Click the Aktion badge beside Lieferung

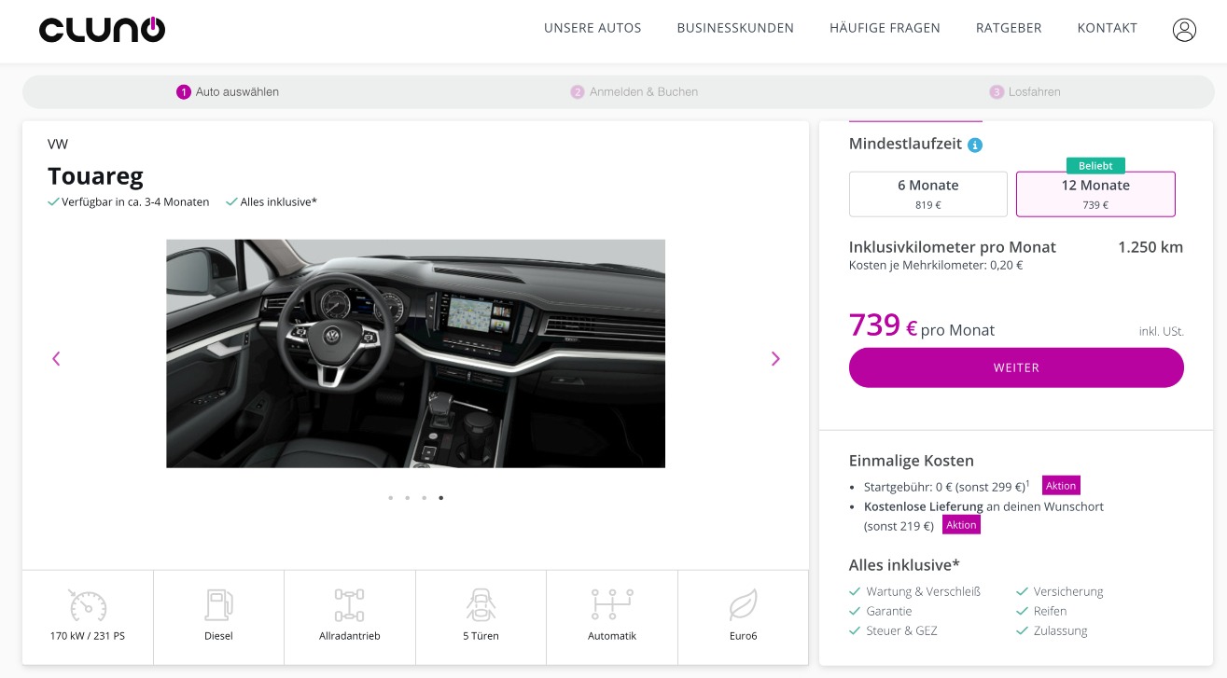(x=961, y=525)
